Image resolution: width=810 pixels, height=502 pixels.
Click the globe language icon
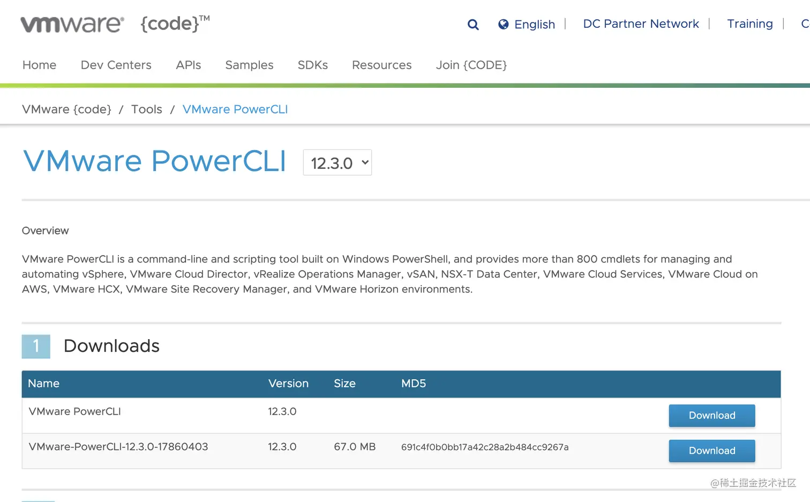coord(502,24)
